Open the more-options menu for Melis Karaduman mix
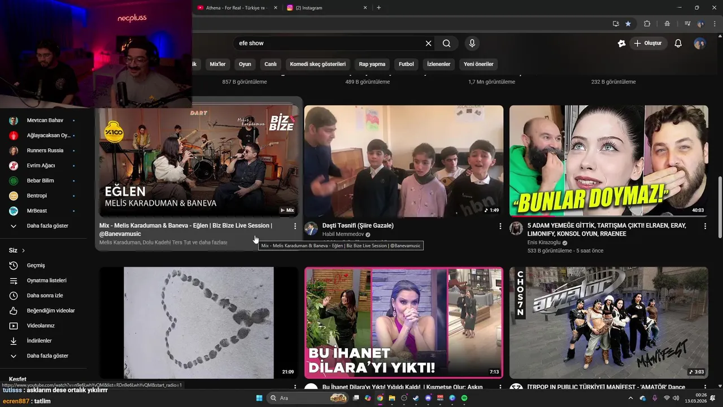 click(295, 226)
